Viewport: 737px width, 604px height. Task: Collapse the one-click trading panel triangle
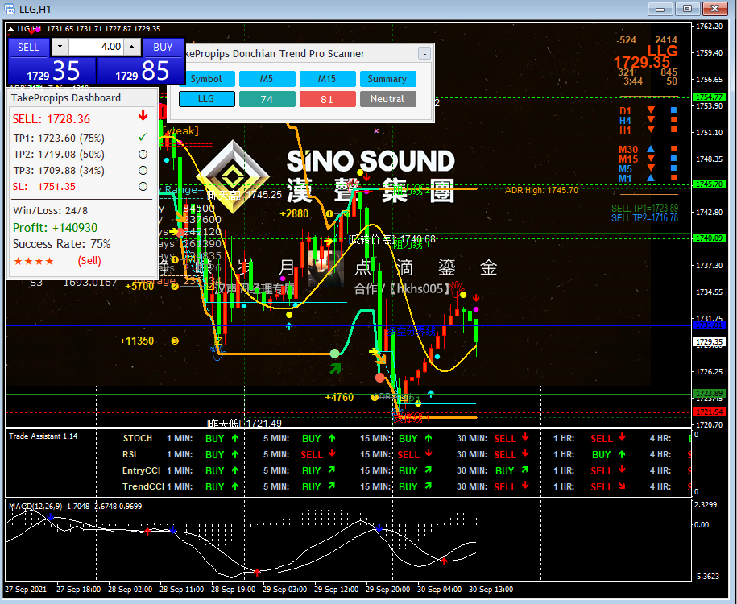coord(10,29)
